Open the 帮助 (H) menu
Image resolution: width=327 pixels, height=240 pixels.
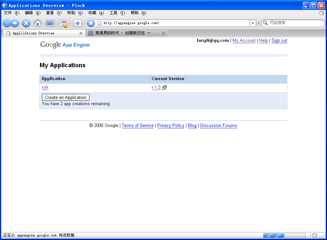point(138,13)
